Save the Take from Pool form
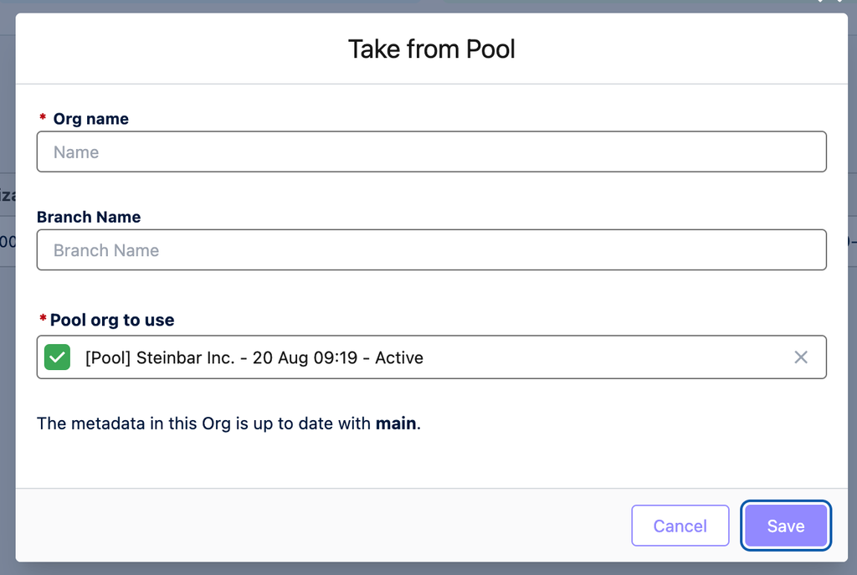Screen dimensions: 857x575 [785, 526]
